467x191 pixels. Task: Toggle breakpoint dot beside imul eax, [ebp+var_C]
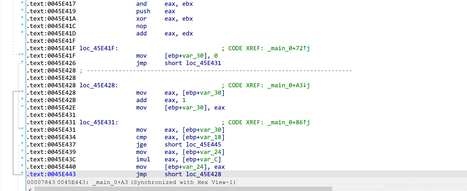tap(22, 158)
